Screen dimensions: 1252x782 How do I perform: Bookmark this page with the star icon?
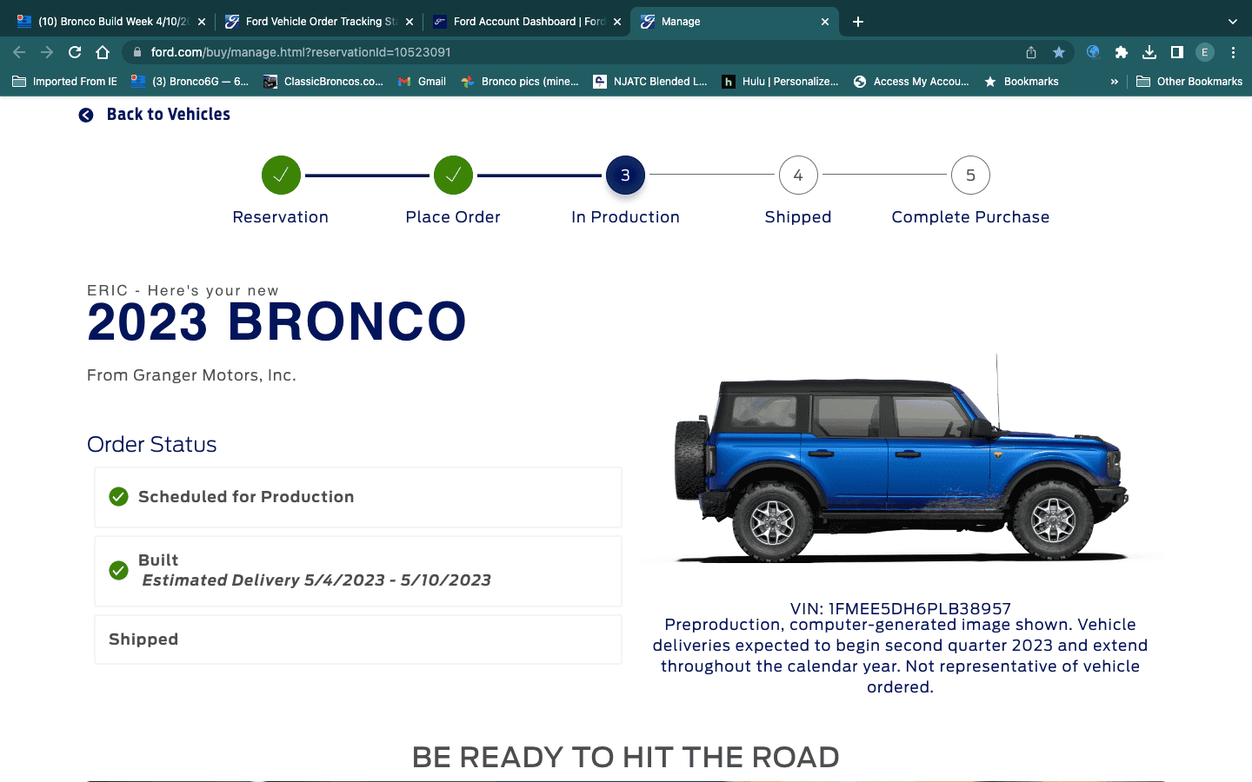[x=1059, y=52]
